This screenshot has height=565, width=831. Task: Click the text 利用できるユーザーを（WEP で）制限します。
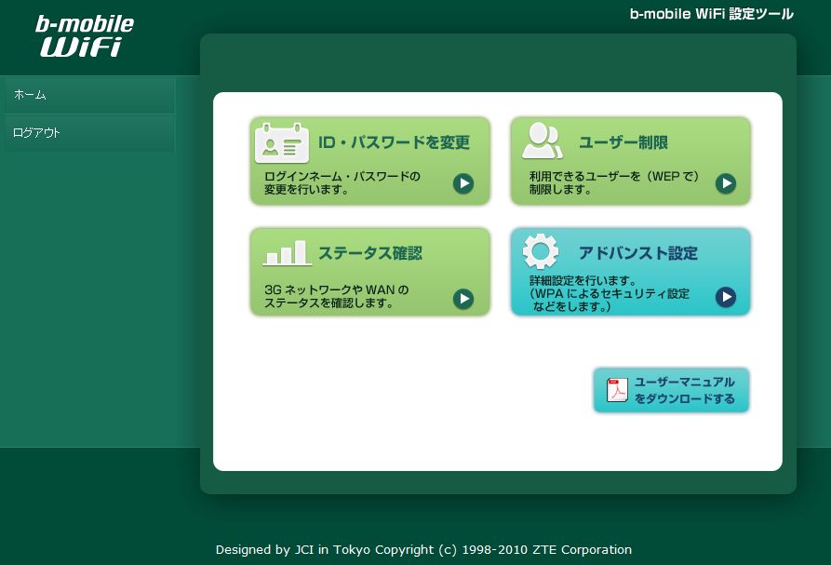(x=614, y=182)
